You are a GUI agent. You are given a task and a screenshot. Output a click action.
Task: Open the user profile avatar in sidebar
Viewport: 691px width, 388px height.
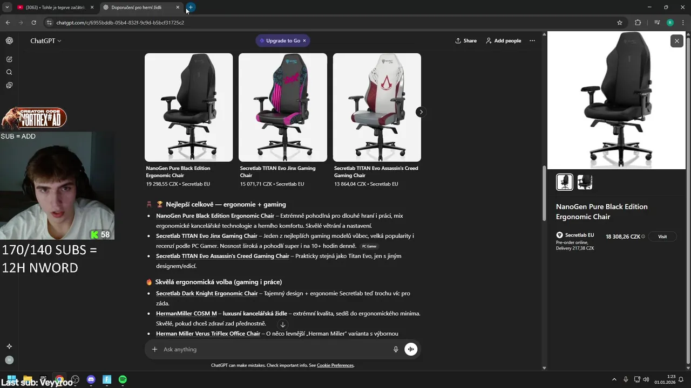click(x=9, y=360)
